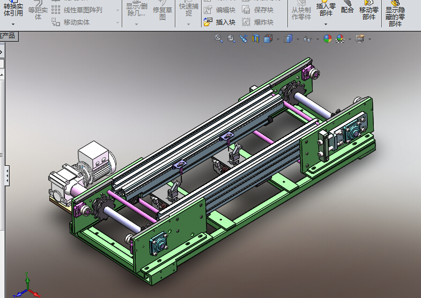The height and width of the screenshot is (298, 421).
Task: Click the 修复草图 tool
Action: [x=163, y=11]
